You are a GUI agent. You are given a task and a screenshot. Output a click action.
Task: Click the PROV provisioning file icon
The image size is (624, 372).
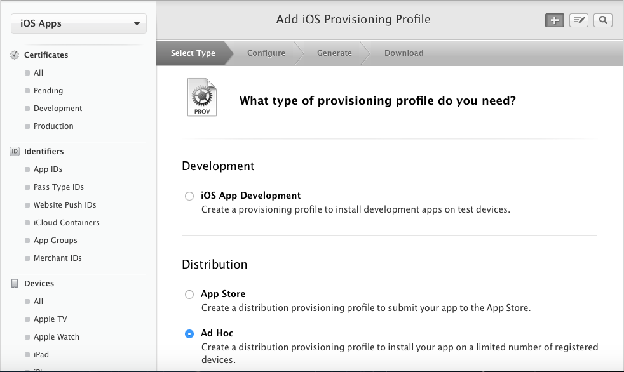click(202, 97)
